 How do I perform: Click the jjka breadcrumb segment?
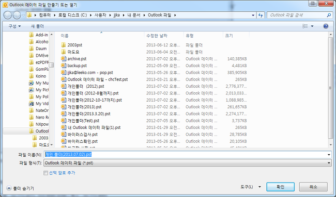117,15
